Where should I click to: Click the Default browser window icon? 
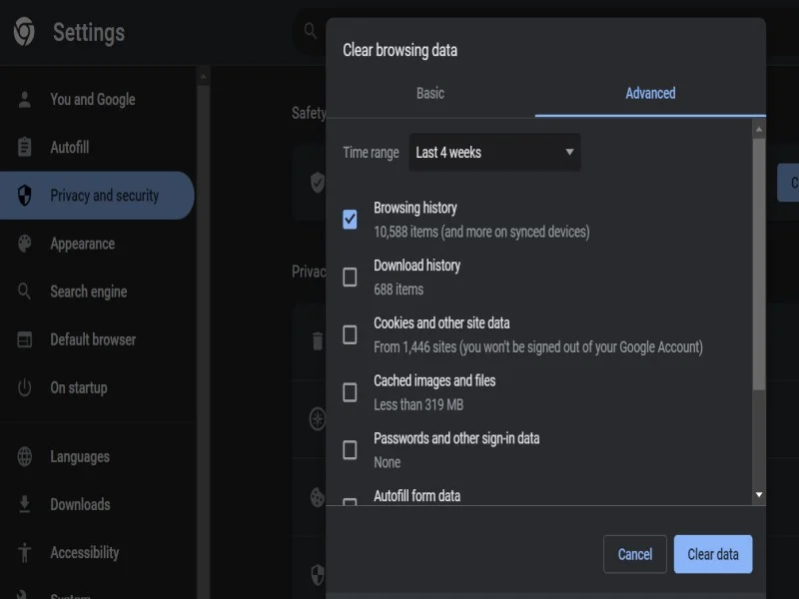pos(25,339)
